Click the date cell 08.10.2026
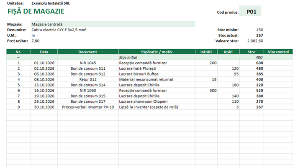This screenshot has height=167, width=293. tap(44, 80)
